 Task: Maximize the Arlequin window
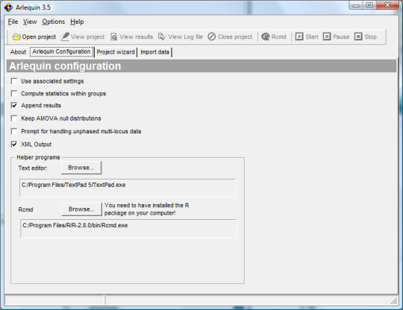369,5
